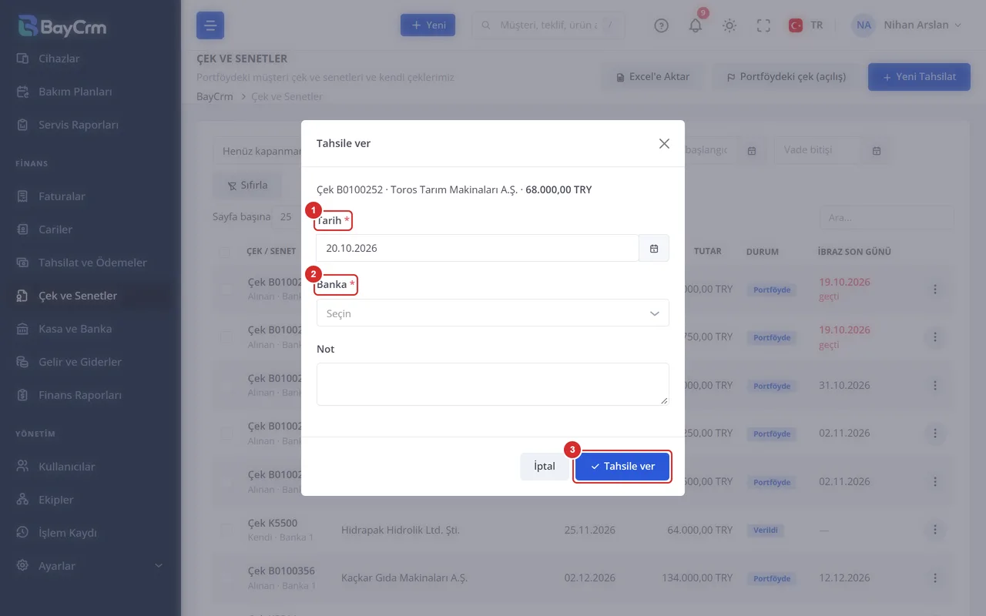Cancel with the İptal button
This screenshot has width=986, height=616.
point(545,467)
